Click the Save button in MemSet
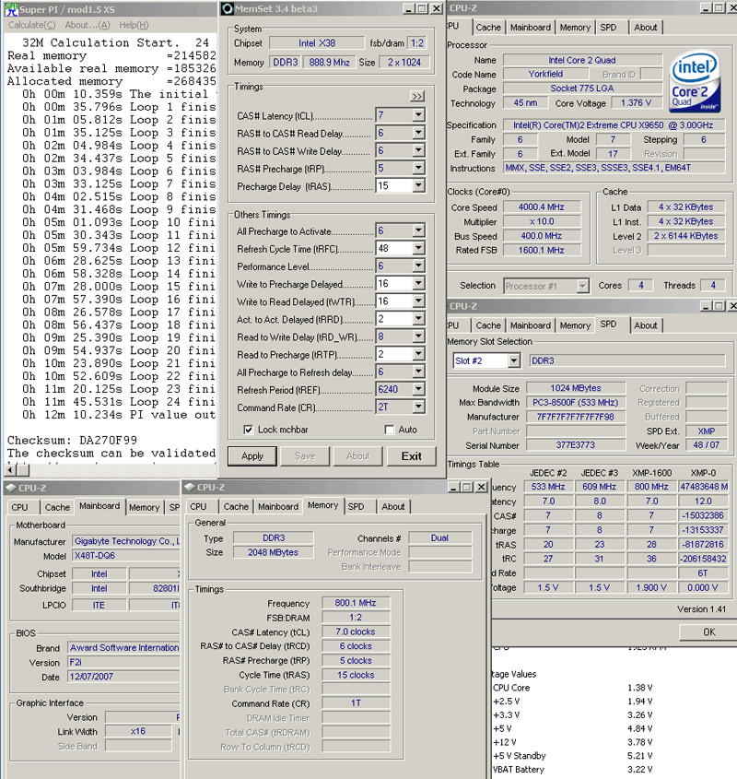Image resolution: width=737 pixels, height=779 pixels. (x=305, y=455)
